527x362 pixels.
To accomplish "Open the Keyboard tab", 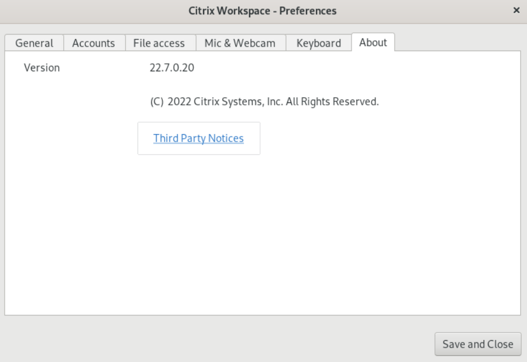I will [x=319, y=43].
